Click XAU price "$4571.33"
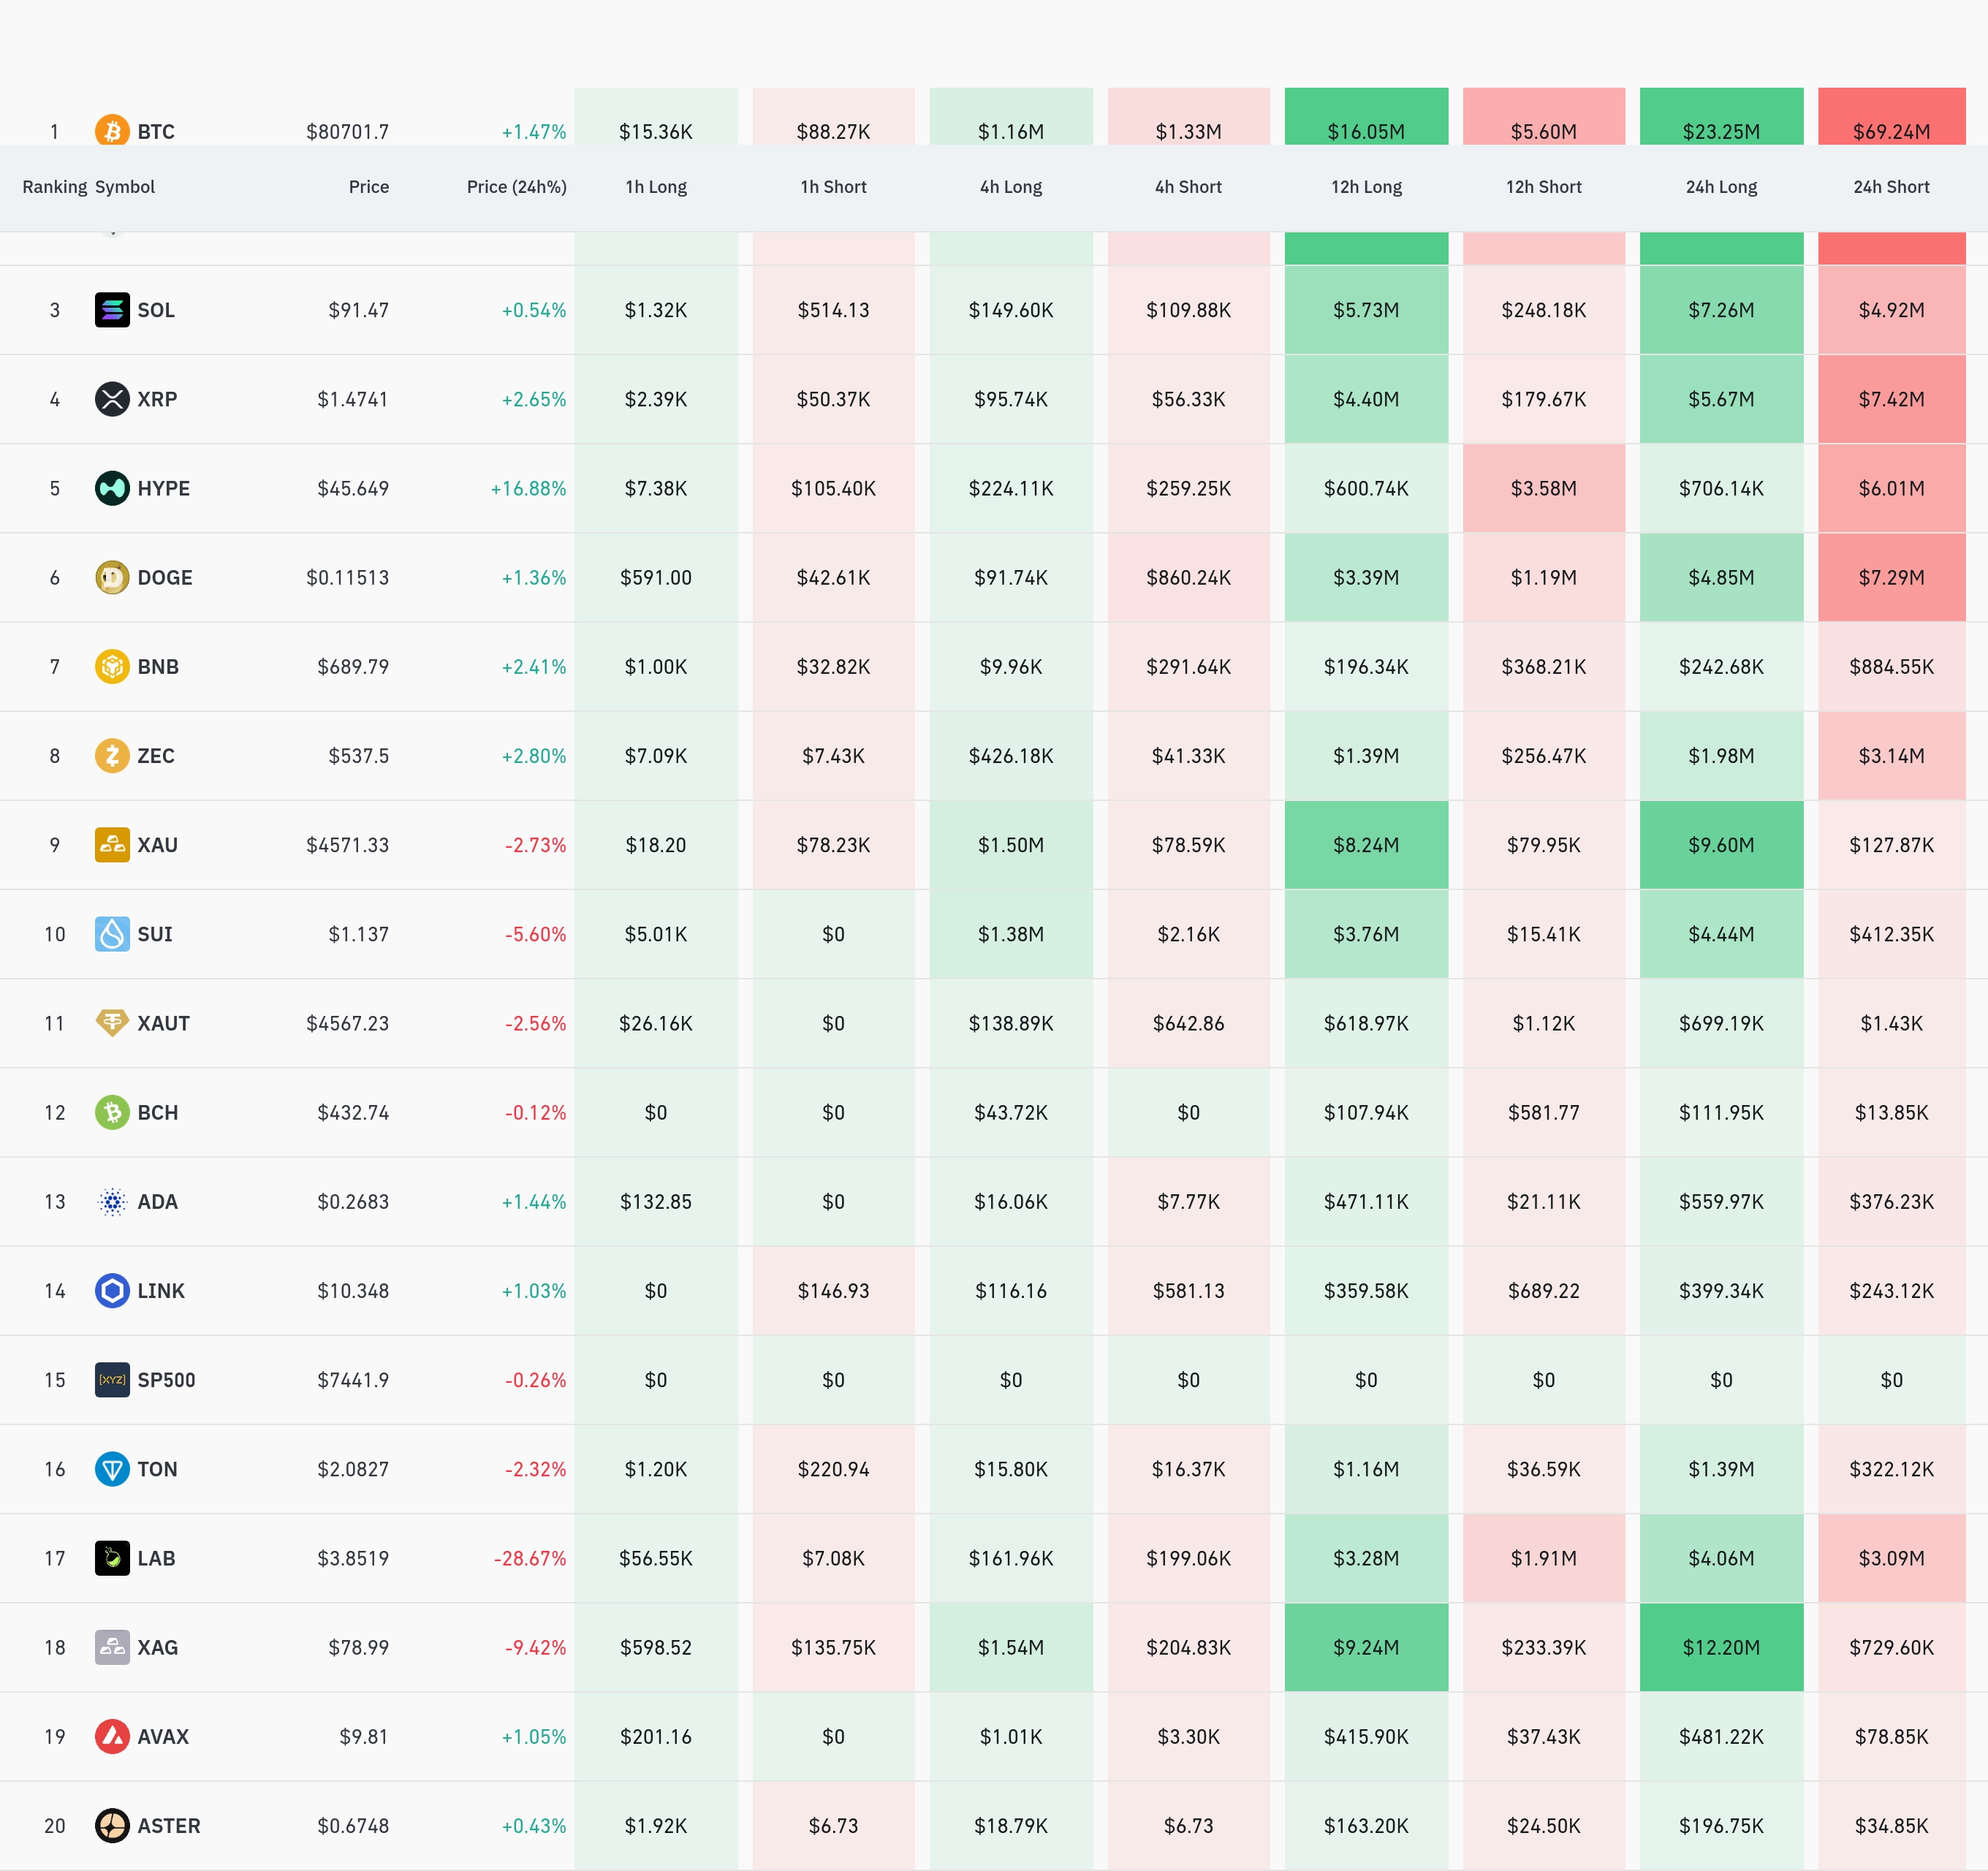The width and height of the screenshot is (1988, 1871). pos(348,845)
